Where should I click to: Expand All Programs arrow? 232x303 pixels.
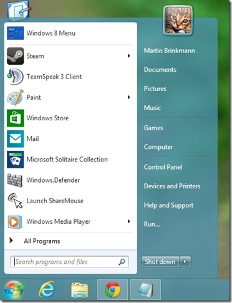pyautogui.click(x=11, y=241)
